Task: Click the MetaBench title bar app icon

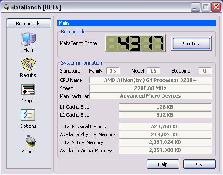Action: pyautogui.click(x=7, y=7)
